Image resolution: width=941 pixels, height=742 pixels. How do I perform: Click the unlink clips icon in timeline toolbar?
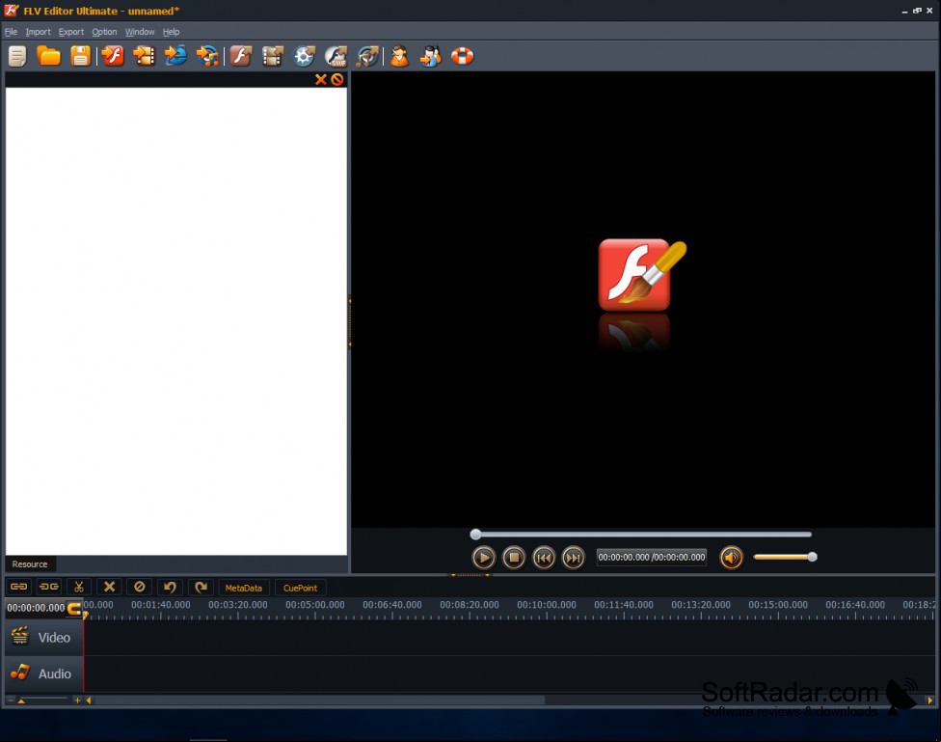48,587
